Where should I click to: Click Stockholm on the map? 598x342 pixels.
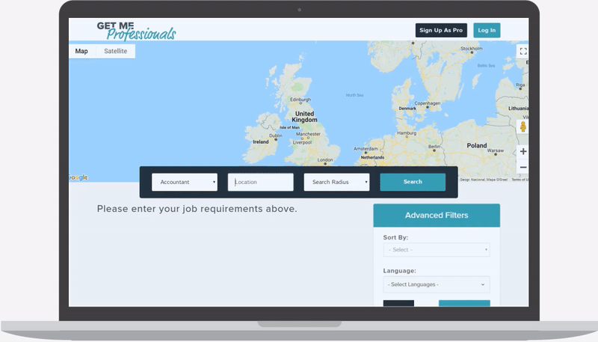point(472,49)
